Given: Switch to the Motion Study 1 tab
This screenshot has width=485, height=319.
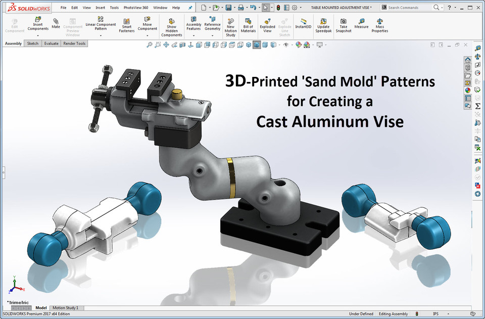Looking at the screenshot, I should coord(66,308).
